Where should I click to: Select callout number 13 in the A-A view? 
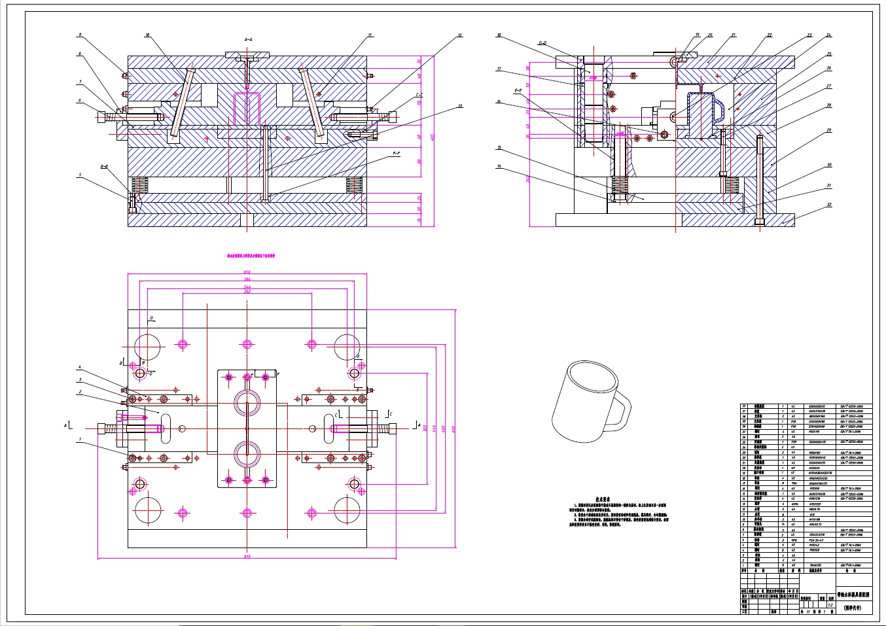click(460, 106)
